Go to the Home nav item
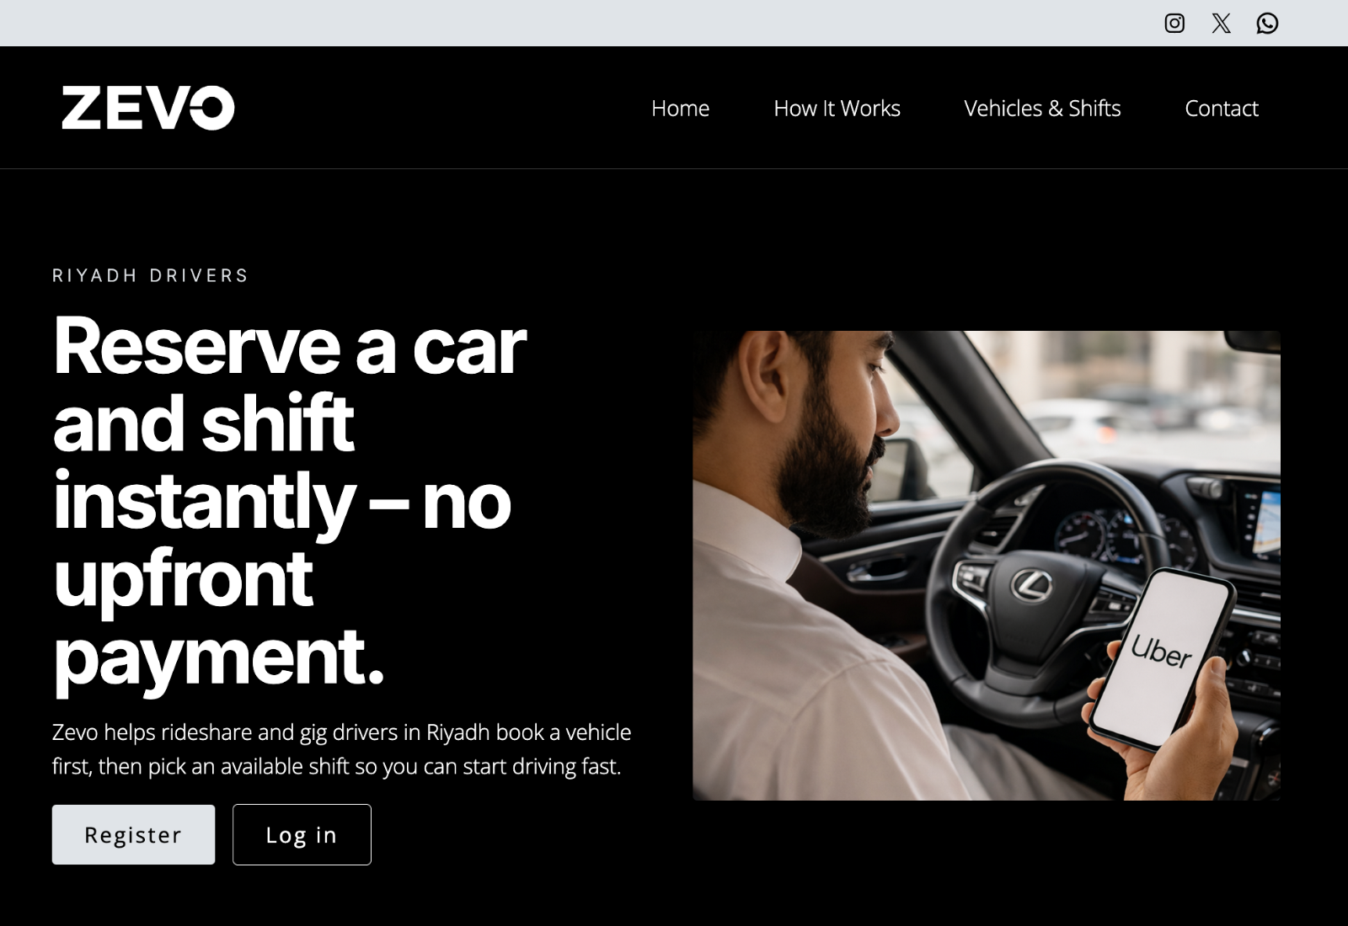Screen dimensions: 1348x926 [x=680, y=108]
